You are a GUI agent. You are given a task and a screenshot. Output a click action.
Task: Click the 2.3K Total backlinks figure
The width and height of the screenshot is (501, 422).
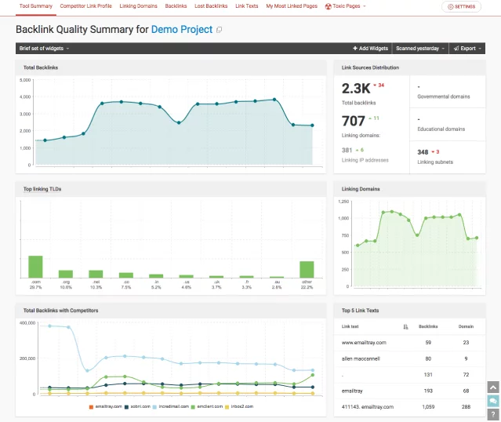(x=356, y=89)
